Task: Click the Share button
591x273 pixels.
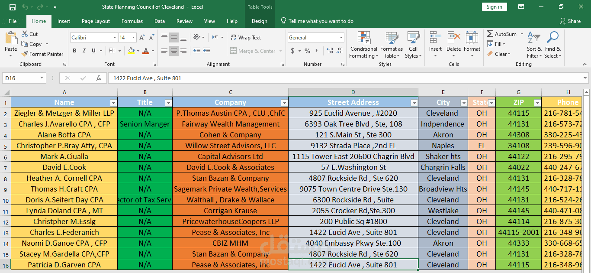Action: point(570,21)
